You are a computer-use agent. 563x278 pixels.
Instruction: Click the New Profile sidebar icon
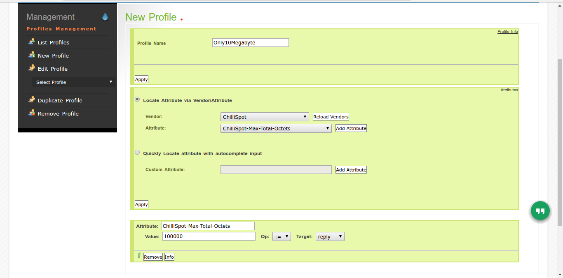[x=32, y=55]
